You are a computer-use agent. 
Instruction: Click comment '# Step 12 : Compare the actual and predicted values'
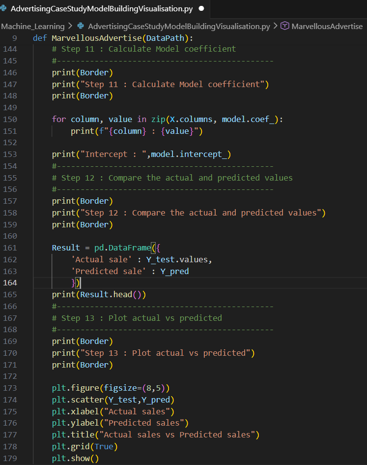[172, 178]
